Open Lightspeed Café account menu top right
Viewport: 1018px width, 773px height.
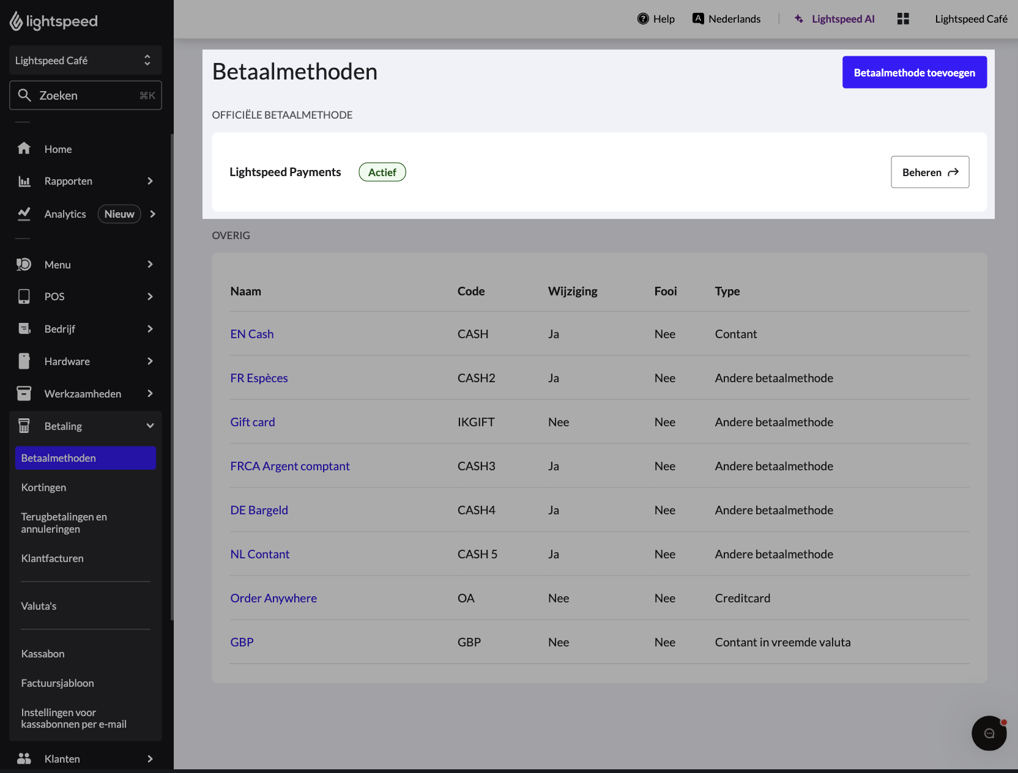pyautogui.click(x=971, y=19)
